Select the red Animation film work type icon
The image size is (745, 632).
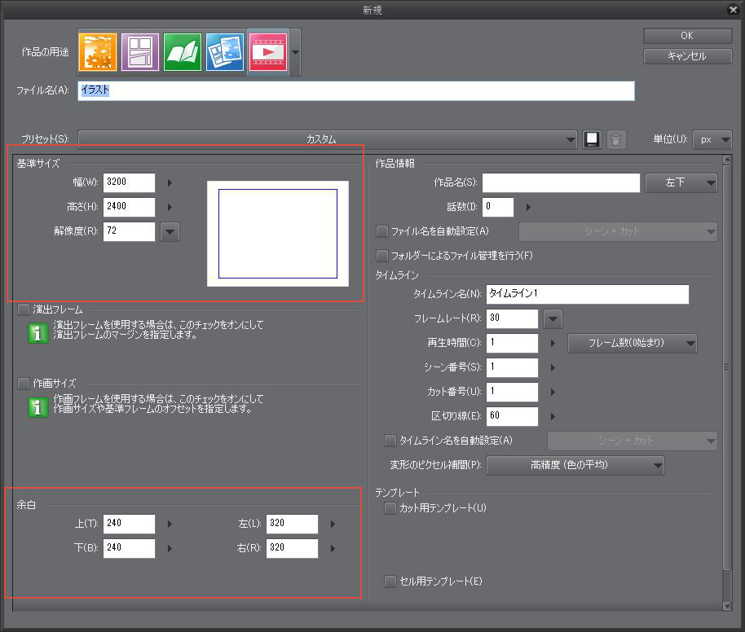click(x=267, y=52)
